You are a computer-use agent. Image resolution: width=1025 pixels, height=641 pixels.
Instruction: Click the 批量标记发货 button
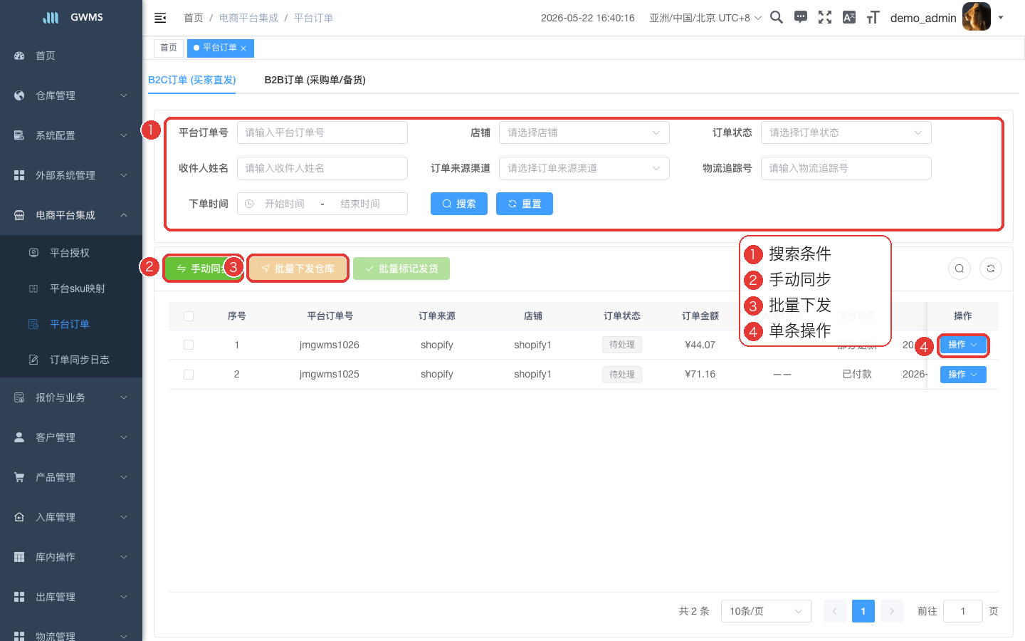(x=401, y=269)
